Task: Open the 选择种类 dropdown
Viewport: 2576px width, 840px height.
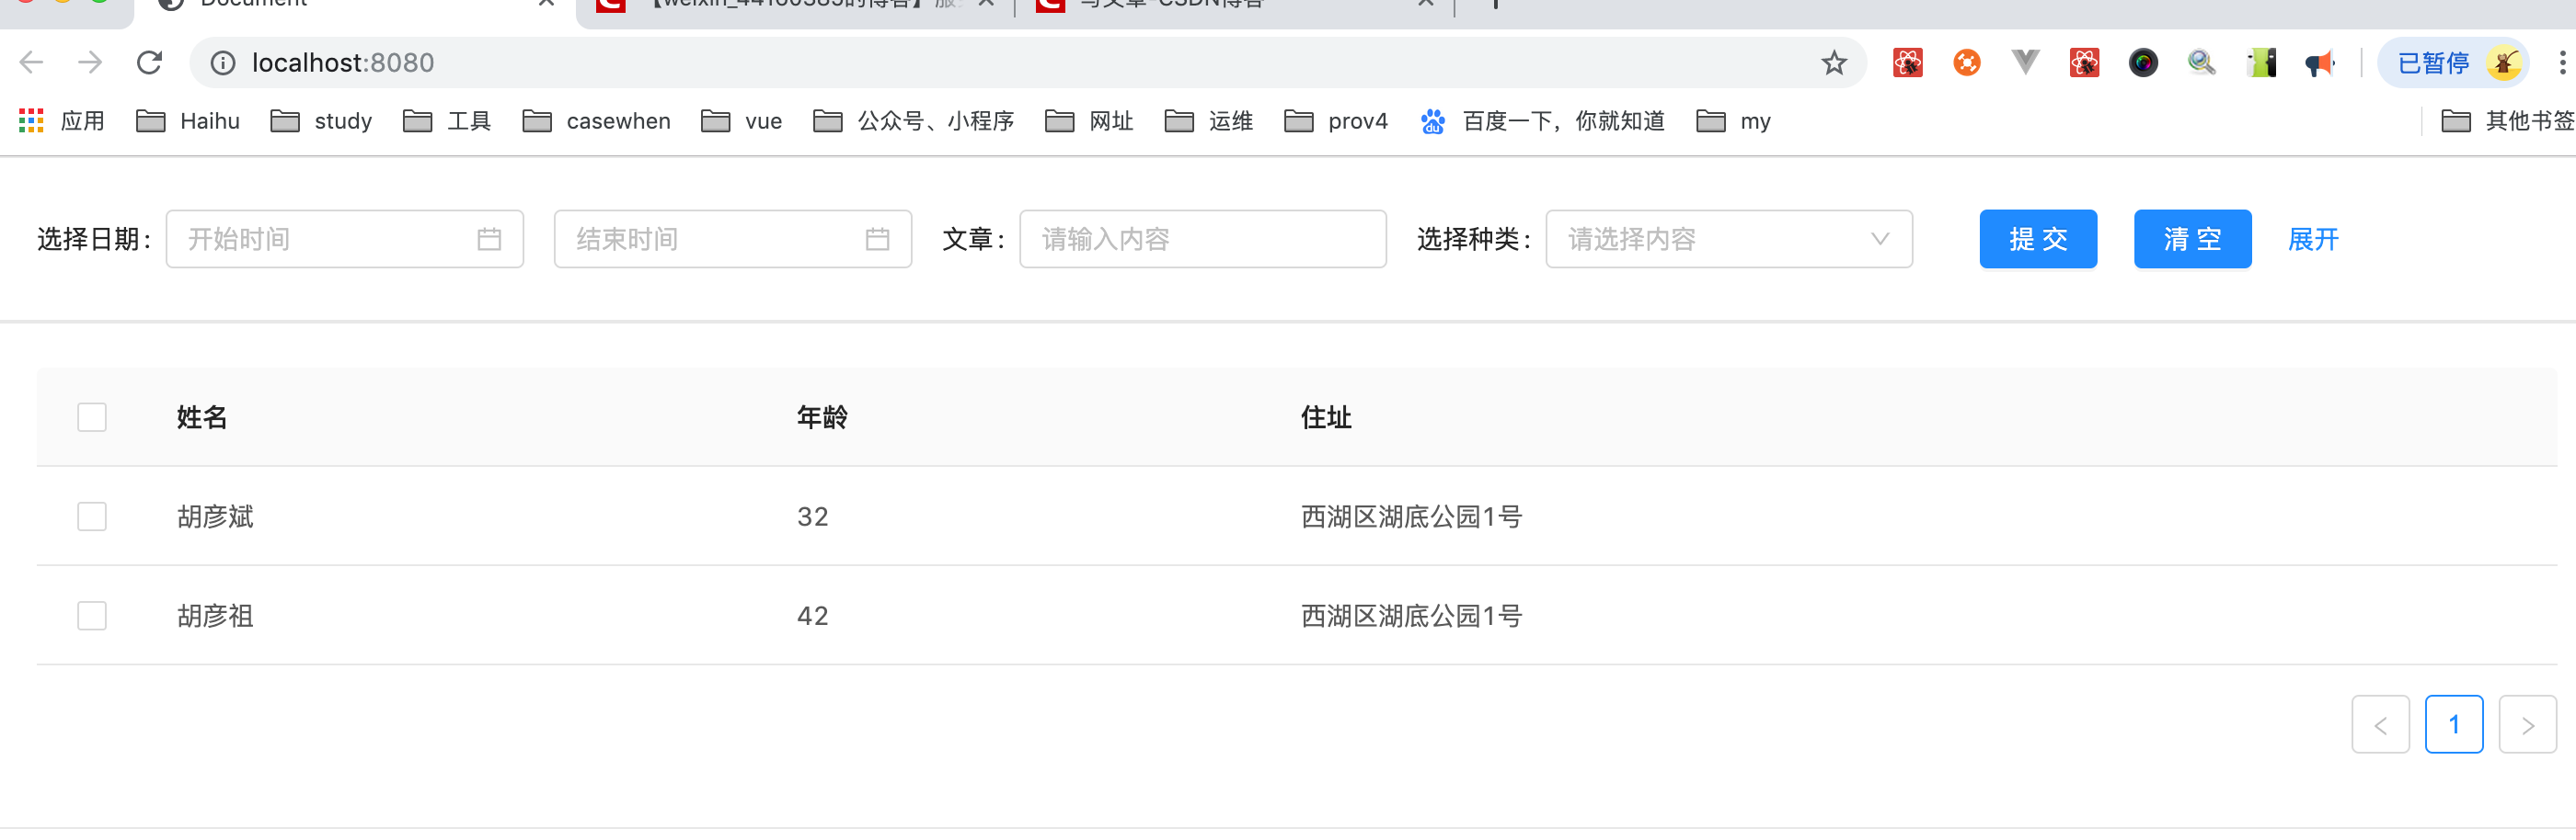Action: pos(1729,239)
